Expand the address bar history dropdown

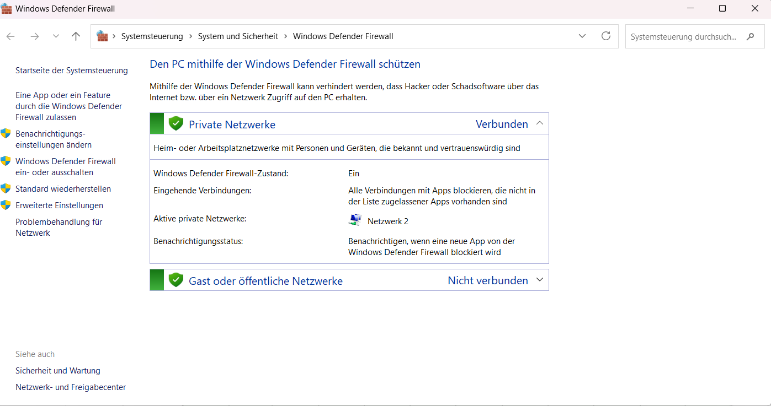tap(582, 36)
